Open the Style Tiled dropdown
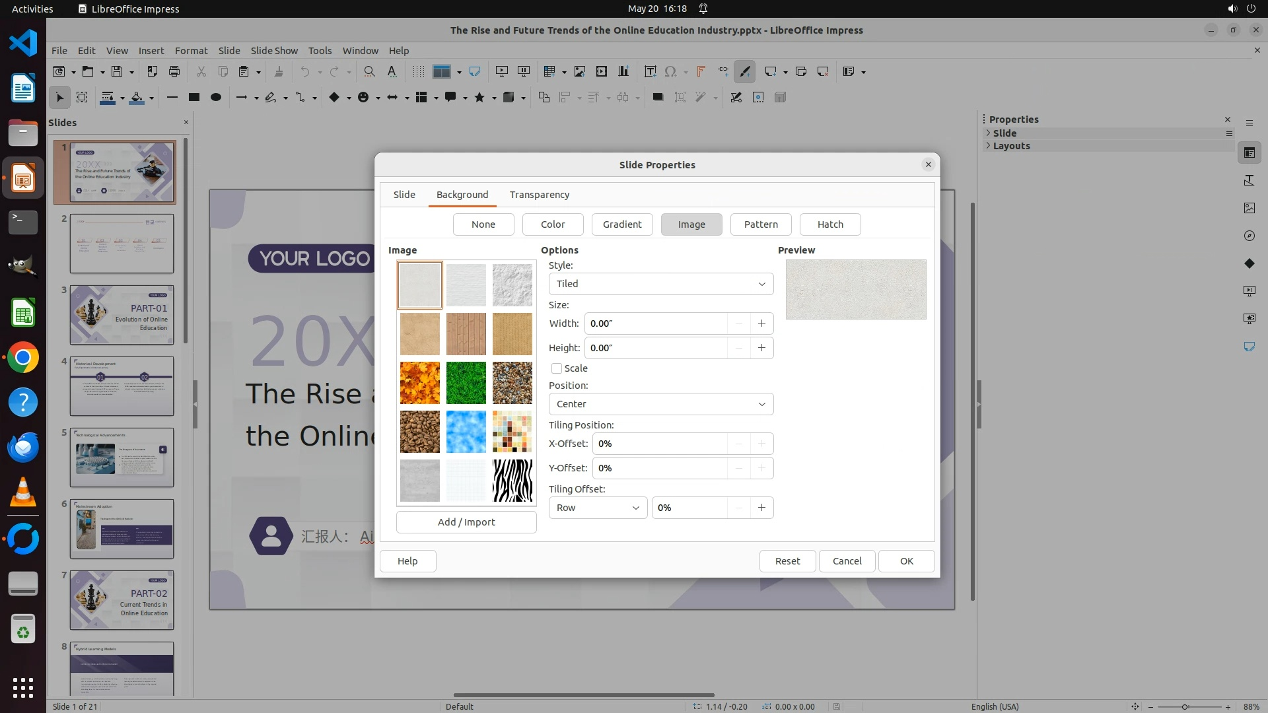 pyautogui.click(x=660, y=284)
